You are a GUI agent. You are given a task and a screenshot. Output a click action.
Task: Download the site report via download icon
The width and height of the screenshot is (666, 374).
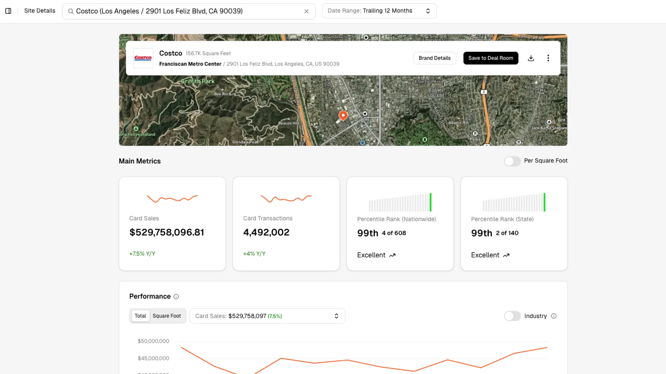click(531, 58)
